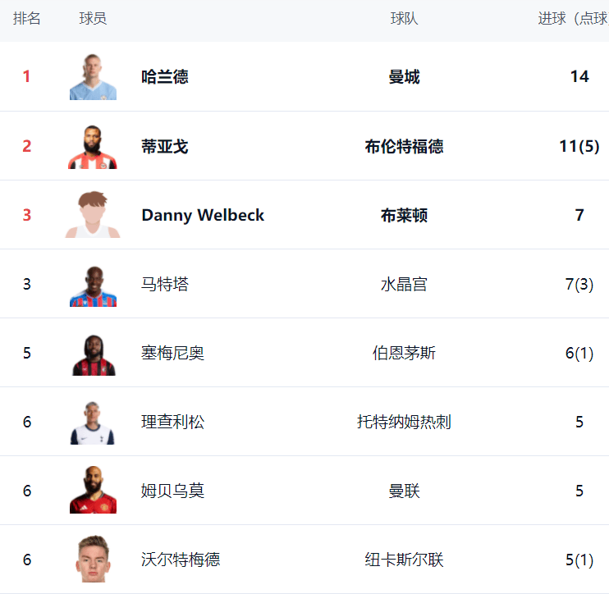Open team 托特纳姆热刺

tap(404, 423)
